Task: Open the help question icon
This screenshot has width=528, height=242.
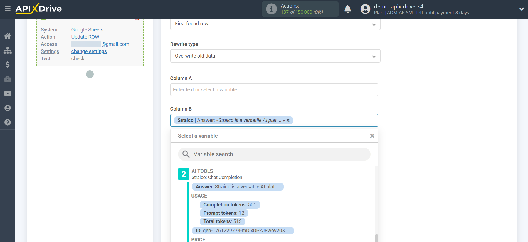Action: click(8, 123)
